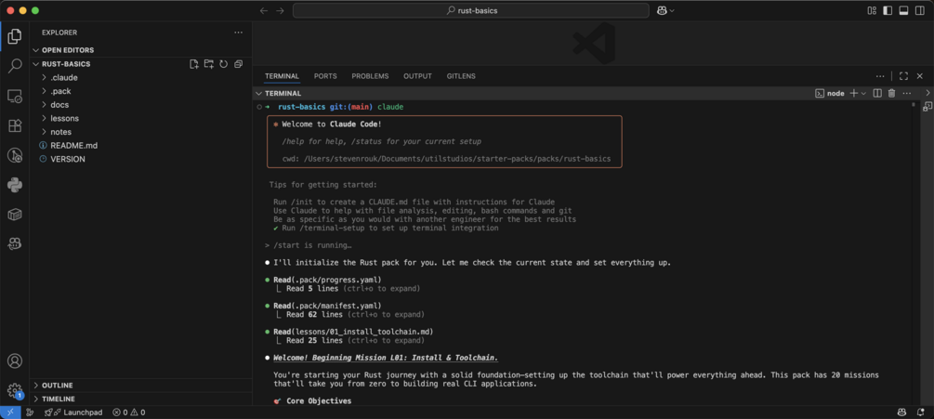Open Explorer views and more actions menu
The width and height of the screenshot is (934, 419).
(238, 33)
